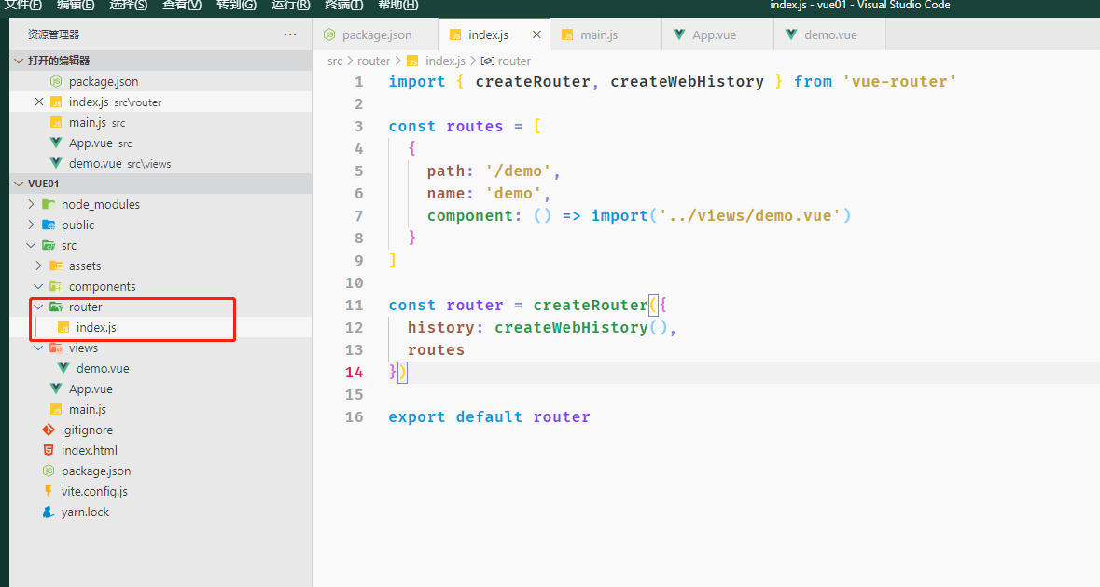This screenshot has width=1100, height=587.
Task: Click the HTML5 icon of index.html
Action: [49, 450]
